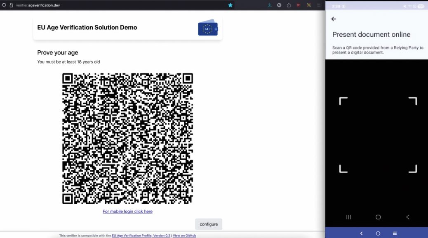Tap the phone's back chevron icon
Screen dimensions: 428x238
click(408, 217)
